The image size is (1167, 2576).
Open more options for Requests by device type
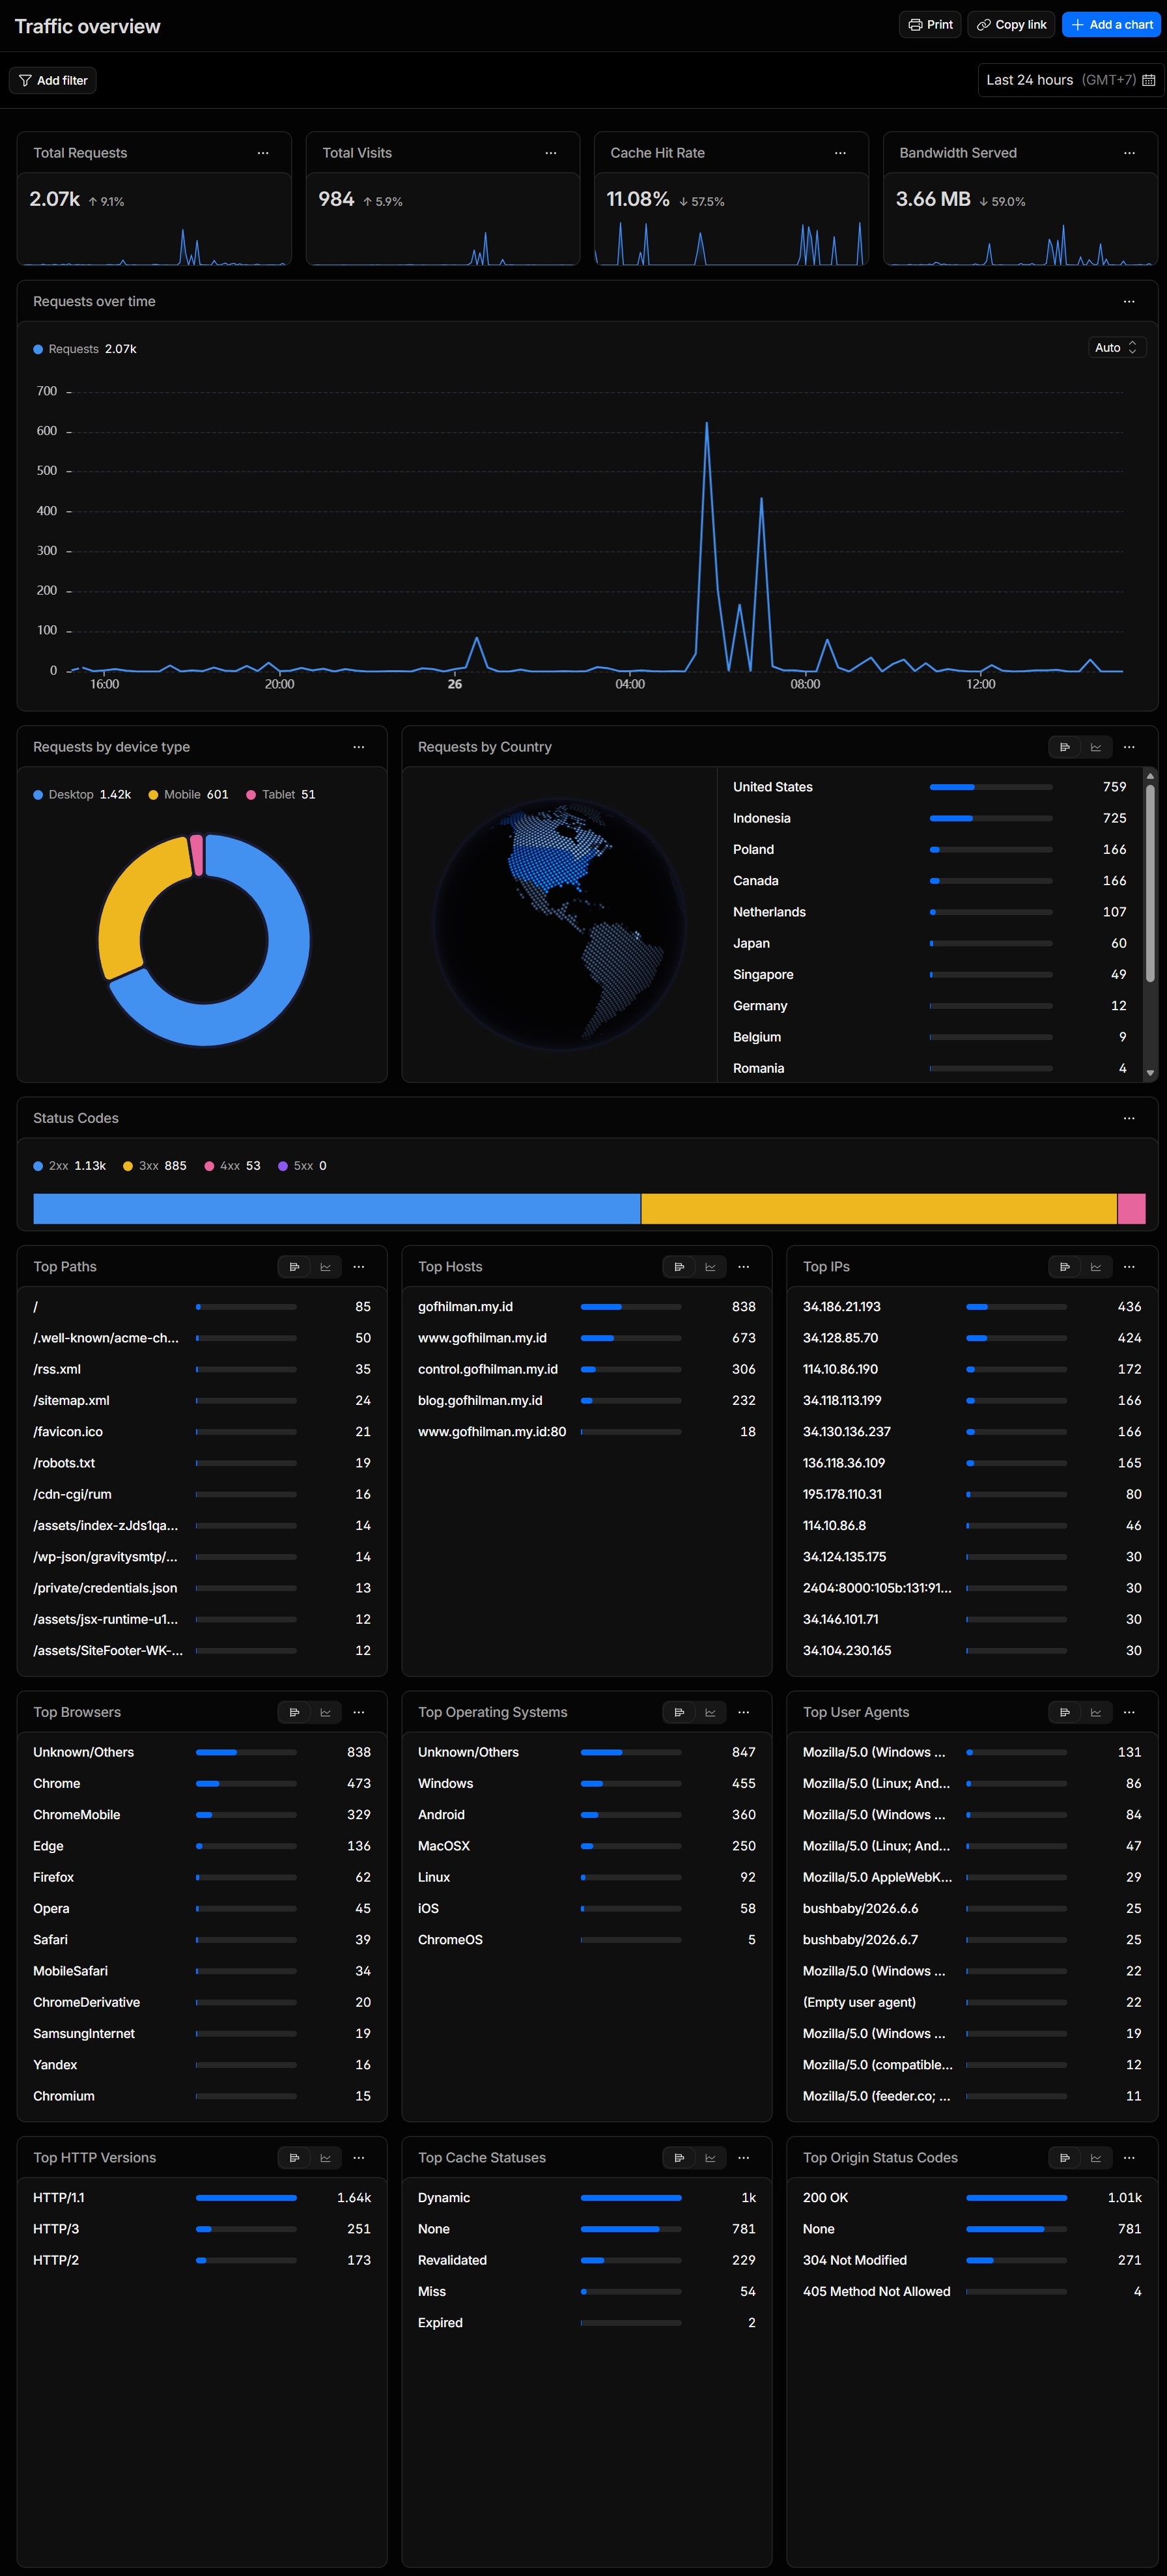point(359,747)
